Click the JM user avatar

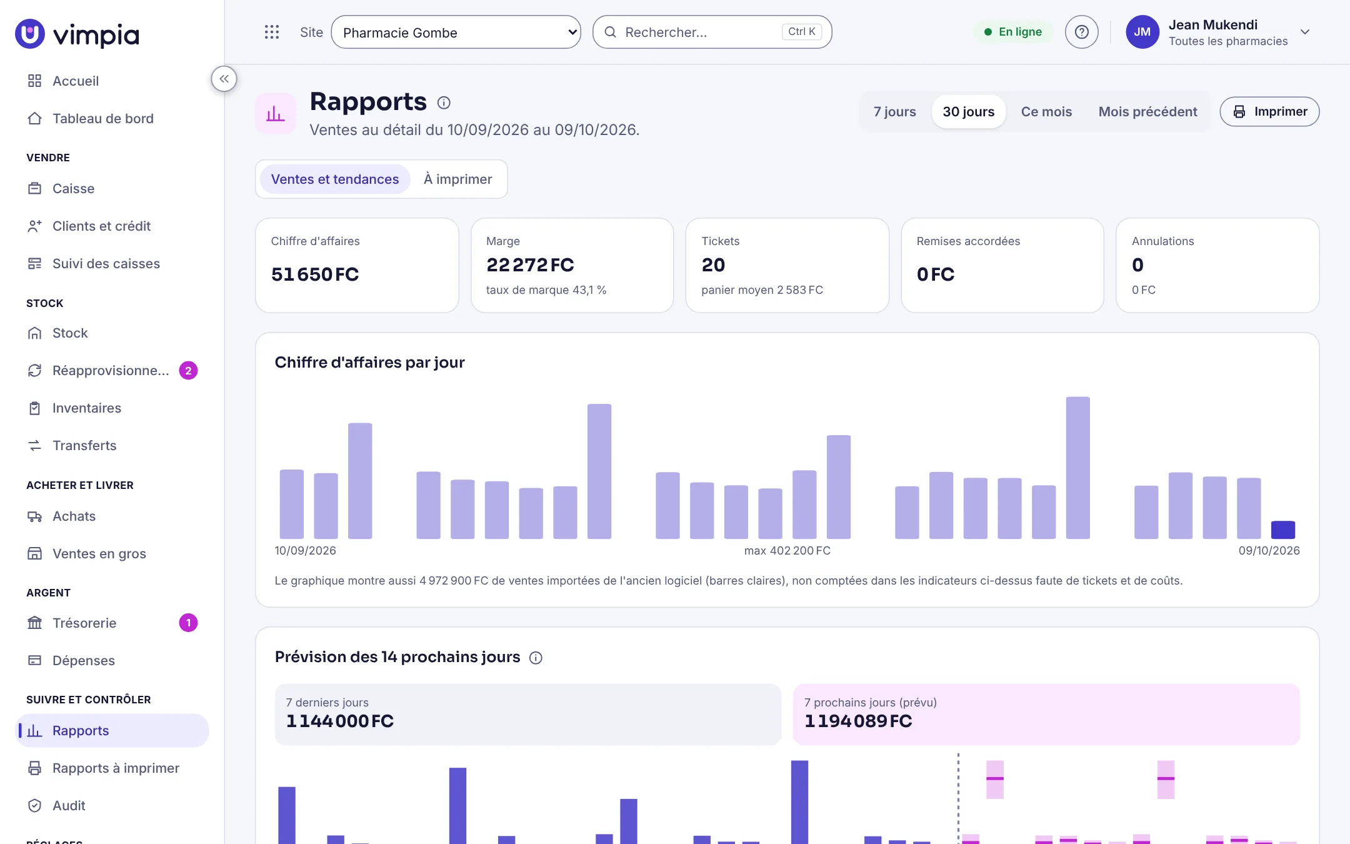1142,32
